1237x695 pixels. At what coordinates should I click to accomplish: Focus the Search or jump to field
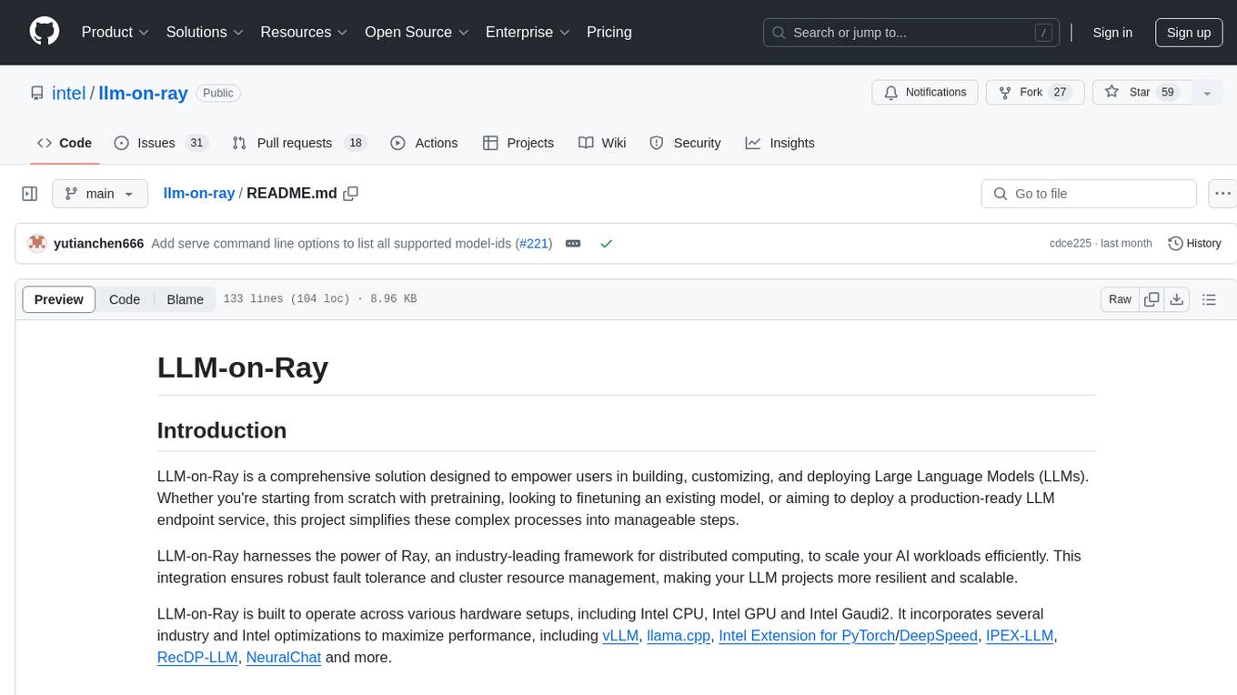[911, 33]
